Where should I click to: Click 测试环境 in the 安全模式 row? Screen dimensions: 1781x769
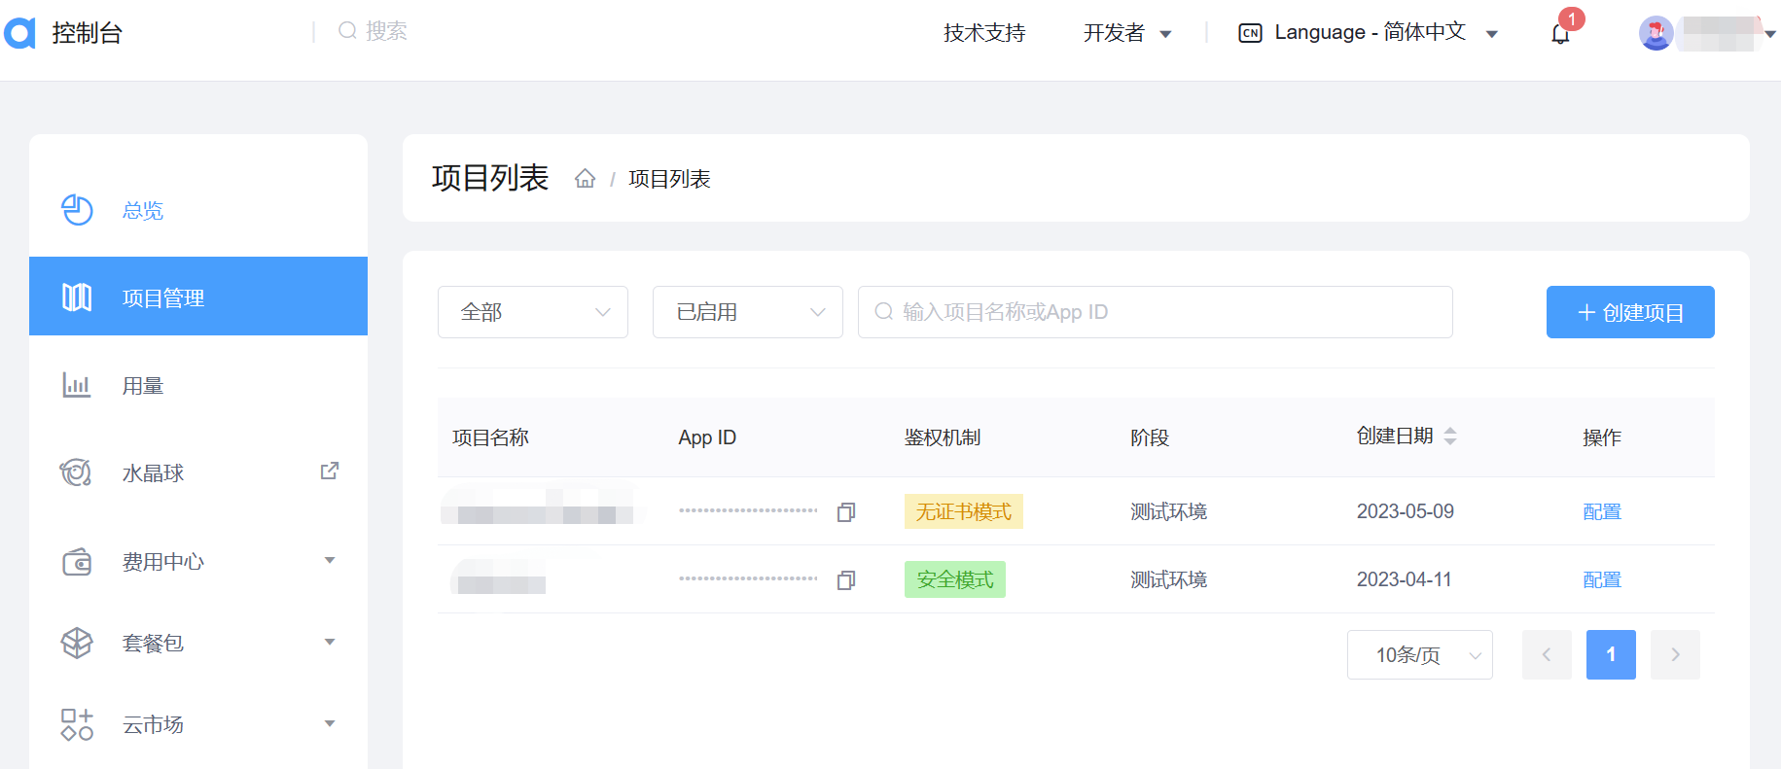pyautogui.click(x=1168, y=580)
